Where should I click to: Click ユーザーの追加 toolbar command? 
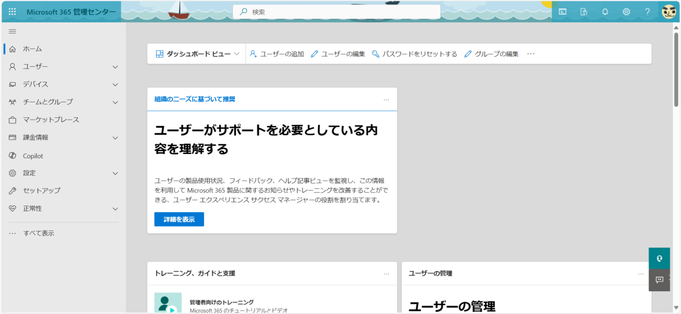coord(277,54)
